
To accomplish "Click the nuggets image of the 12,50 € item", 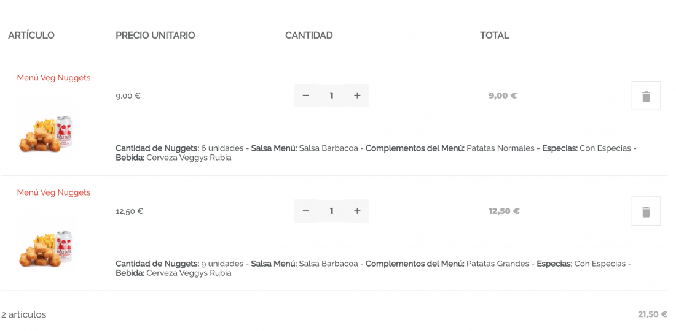I will tap(45, 249).
